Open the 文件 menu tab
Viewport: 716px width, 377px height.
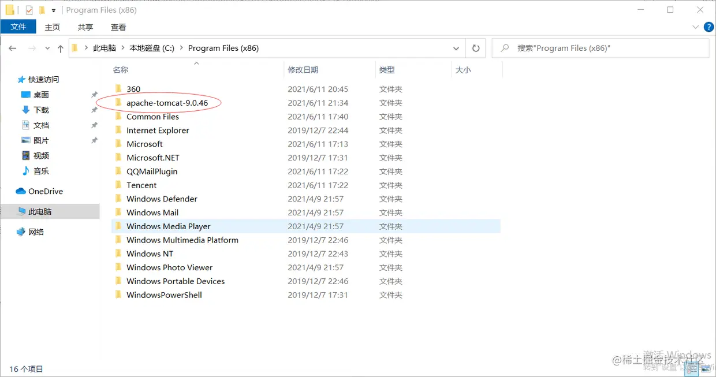point(18,27)
